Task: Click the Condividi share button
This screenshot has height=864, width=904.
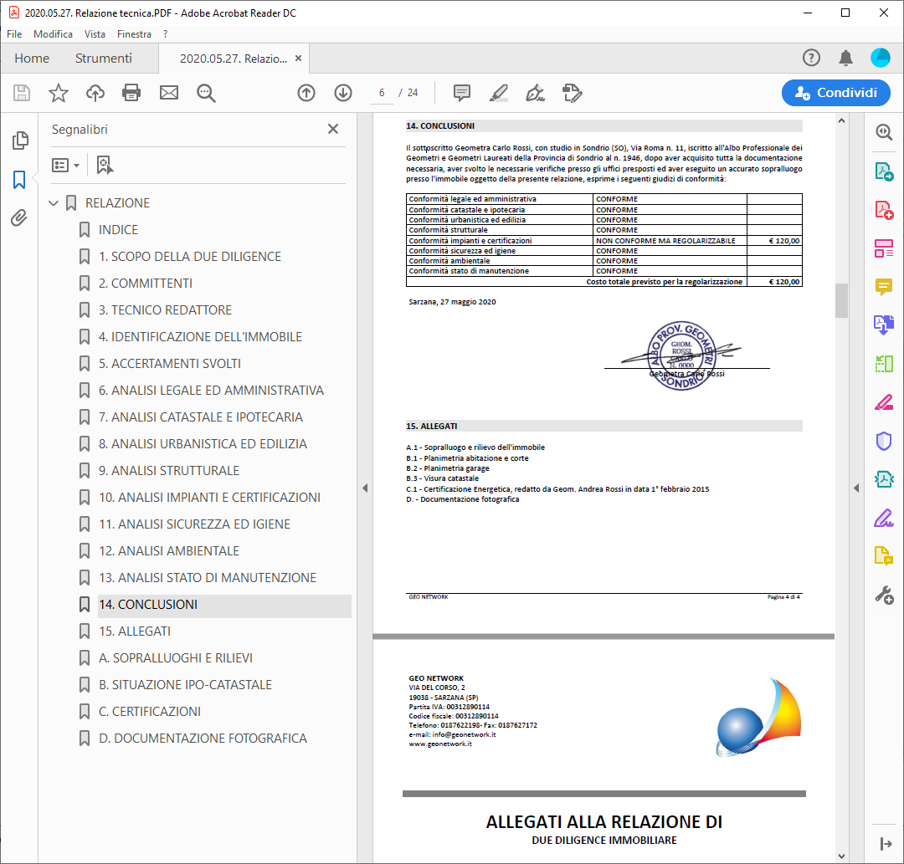Action: pyautogui.click(x=836, y=93)
